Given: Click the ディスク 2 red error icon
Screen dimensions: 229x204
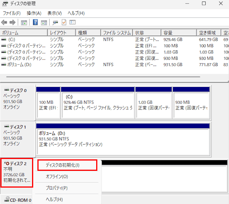Looking at the screenshot, I should pyautogui.click(x=7, y=163).
